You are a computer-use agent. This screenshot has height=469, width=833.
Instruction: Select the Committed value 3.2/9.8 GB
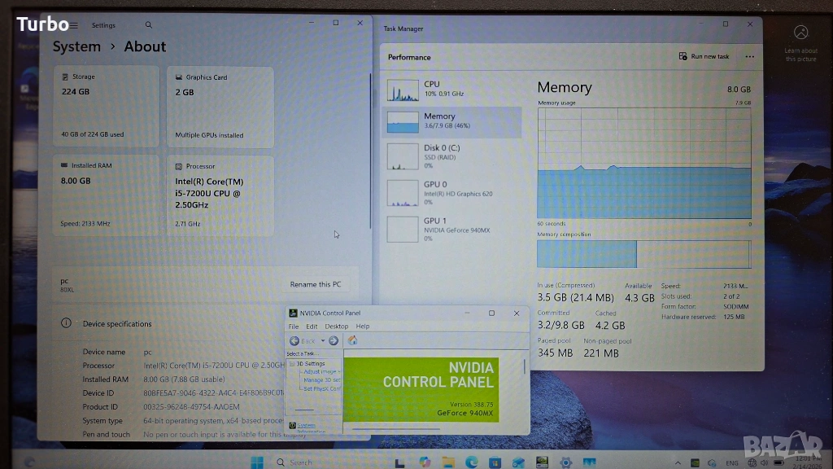pos(561,325)
